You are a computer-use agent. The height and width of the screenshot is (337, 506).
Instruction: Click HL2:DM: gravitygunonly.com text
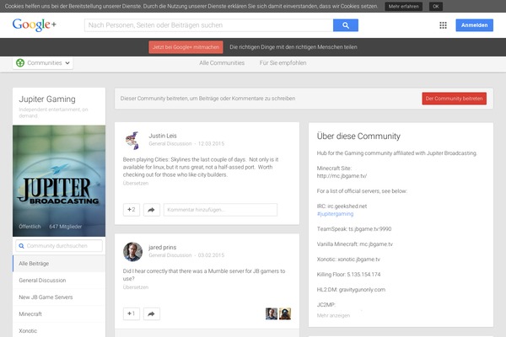[x=351, y=290]
